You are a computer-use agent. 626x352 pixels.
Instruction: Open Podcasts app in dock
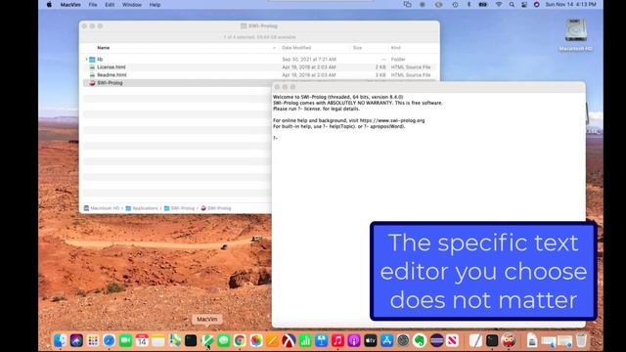[x=354, y=340]
